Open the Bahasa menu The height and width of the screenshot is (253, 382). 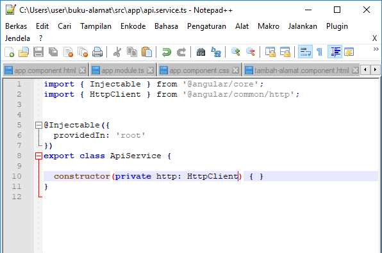(x=166, y=26)
